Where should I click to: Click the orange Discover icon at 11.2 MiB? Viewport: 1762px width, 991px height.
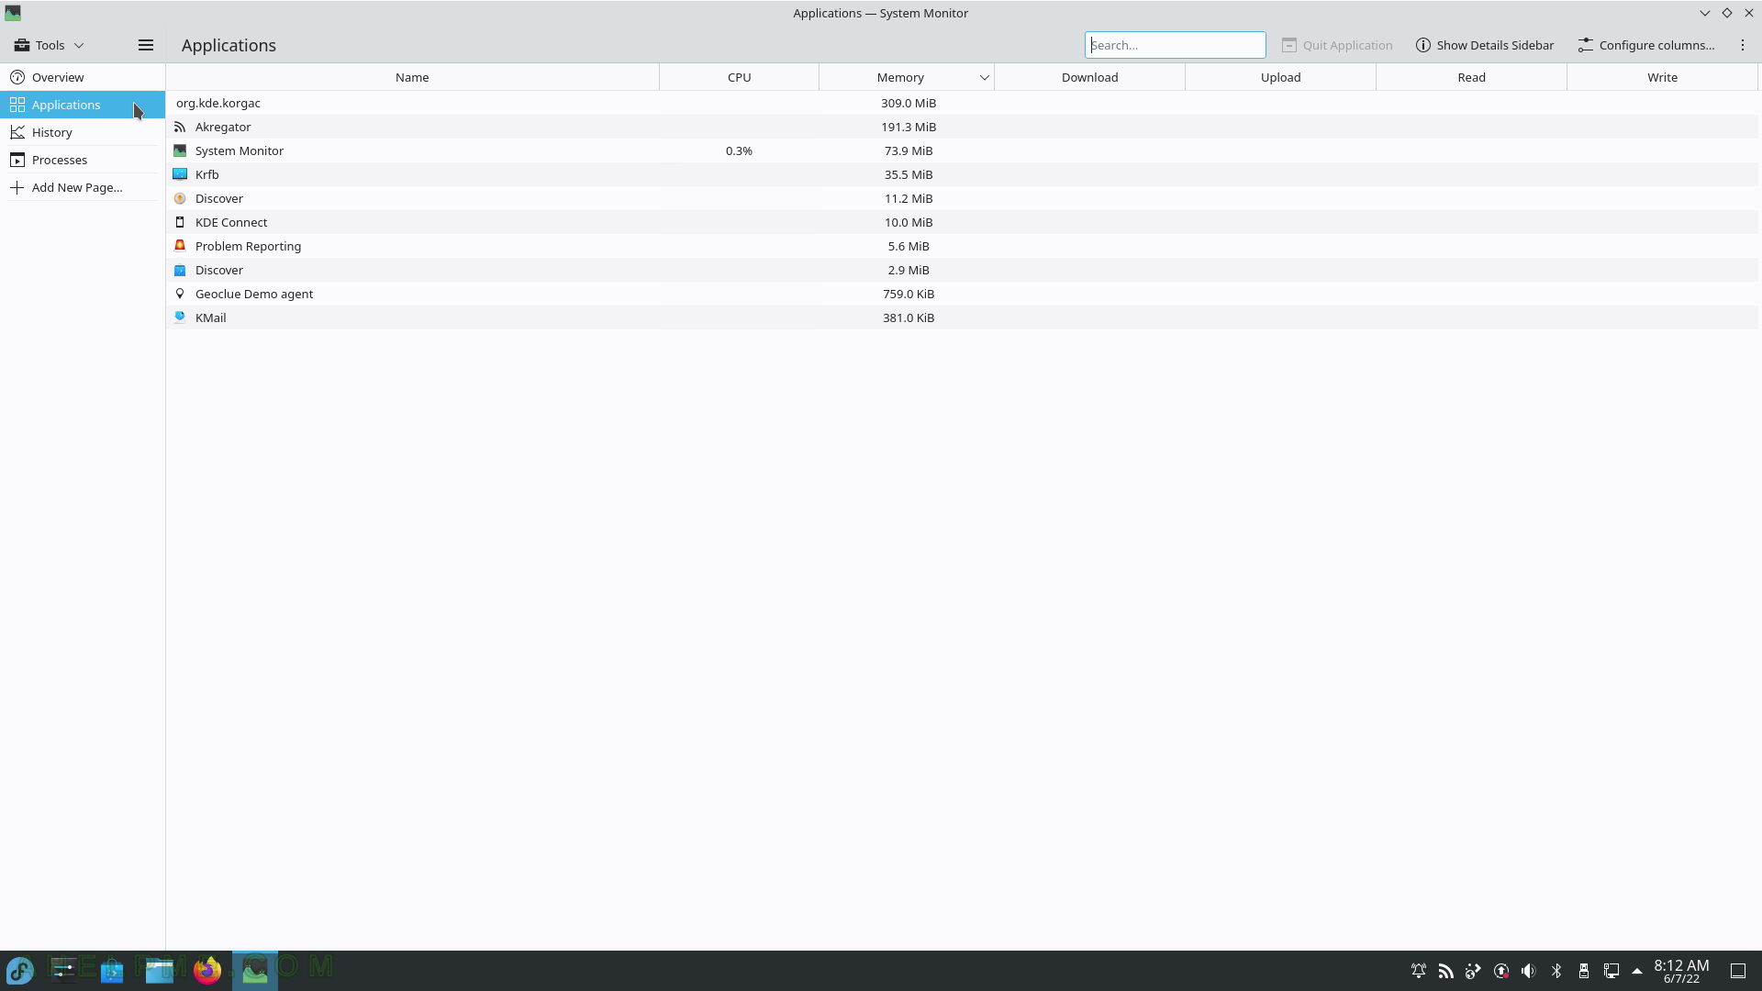[x=180, y=198]
